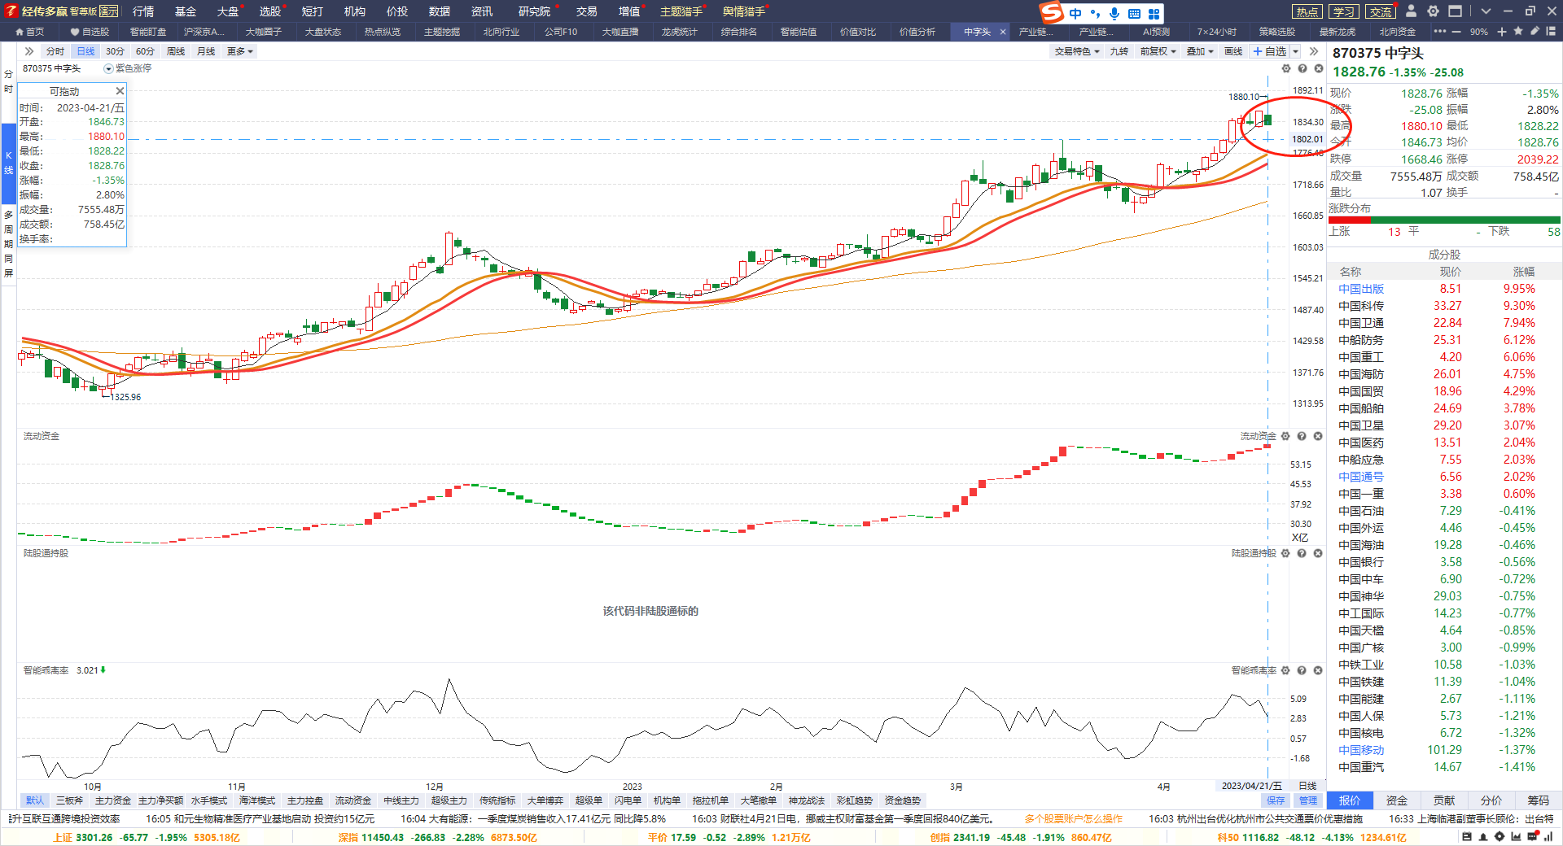The height and width of the screenshot is (846, 1563).
Task: Click the Sogou microphone voice input icon
Action: click(1114, 13)
